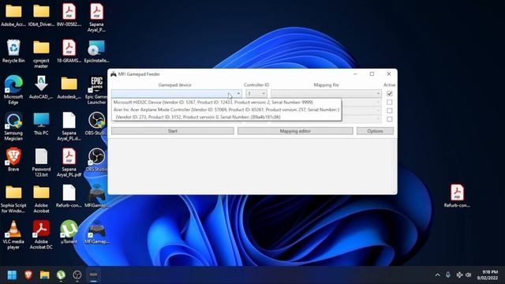Enable the fourth row Active checkbox
Viewport: 505px width, 284px height.
(x=389, y=119)
